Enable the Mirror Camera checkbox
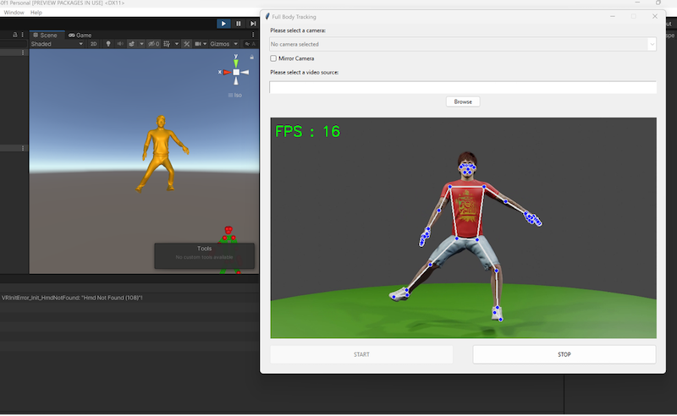677x416 pixels. [x=273, y=58]
